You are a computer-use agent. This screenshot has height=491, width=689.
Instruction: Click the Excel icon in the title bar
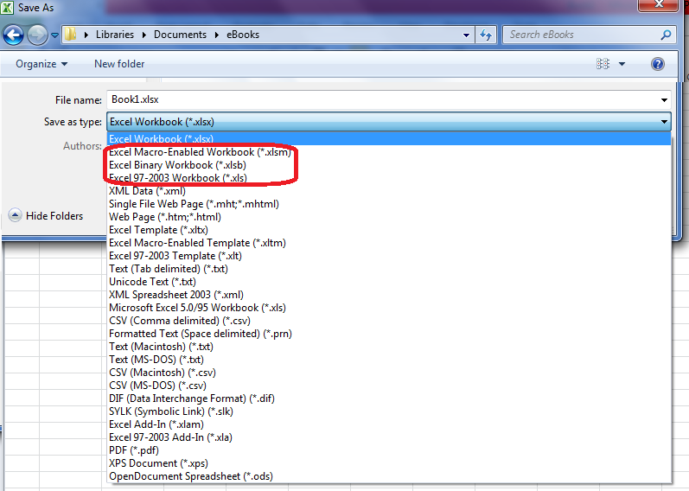point(7,8)
